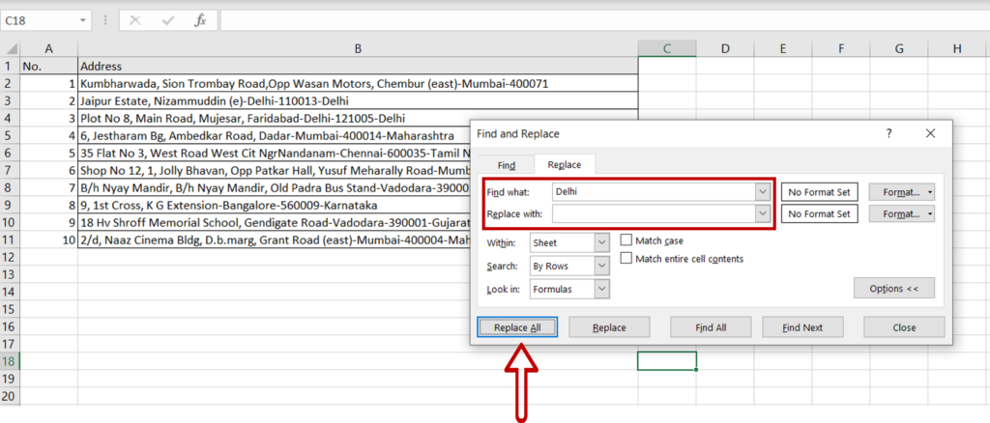Click the No. header cell

tap(48, 67)
